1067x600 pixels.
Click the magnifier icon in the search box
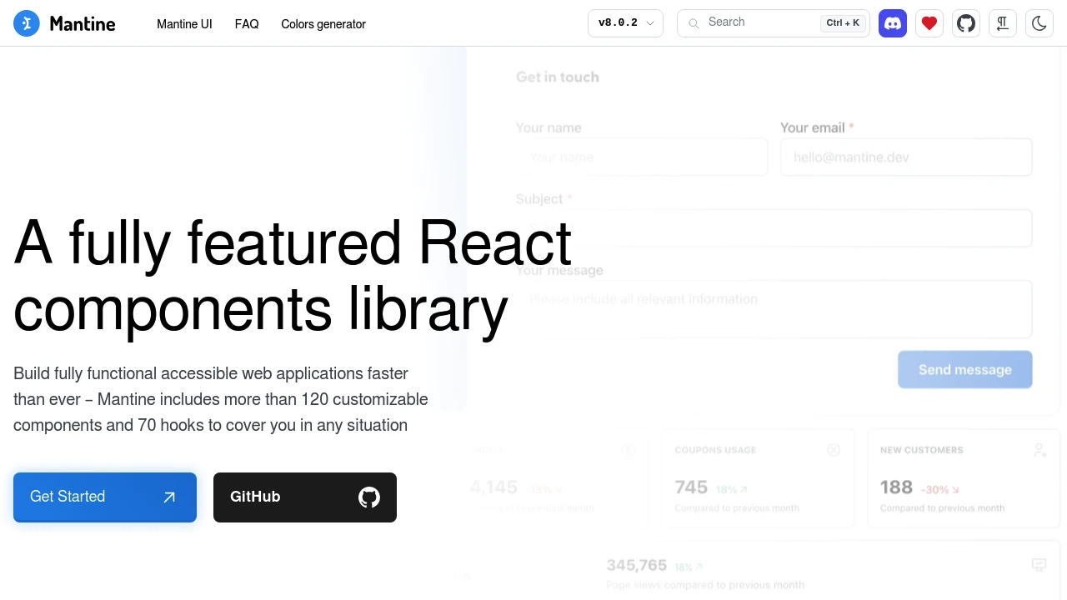coord(694,23)
